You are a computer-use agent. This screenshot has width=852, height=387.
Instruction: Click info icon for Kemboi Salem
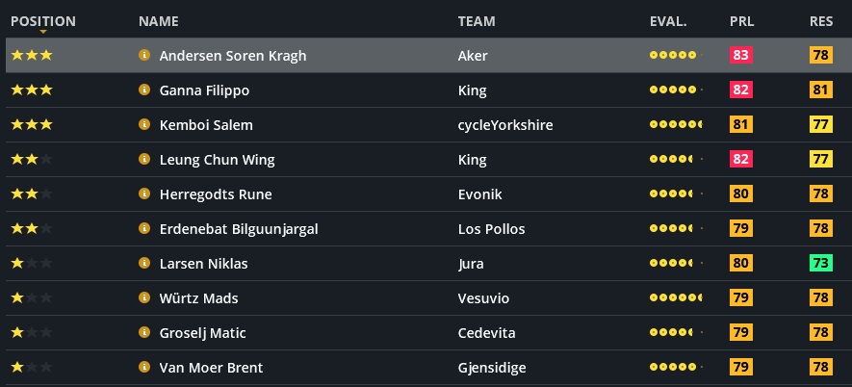click(144, 125)
